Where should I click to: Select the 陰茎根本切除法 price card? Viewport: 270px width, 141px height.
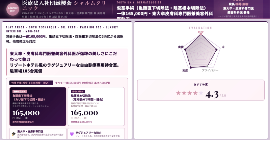(x=96, y=106)
